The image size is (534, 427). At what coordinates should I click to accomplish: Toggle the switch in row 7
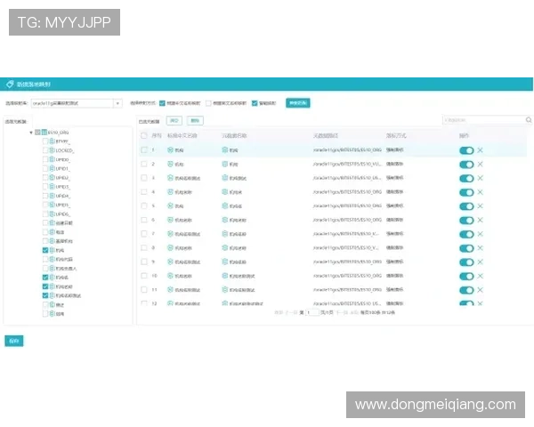465,234
